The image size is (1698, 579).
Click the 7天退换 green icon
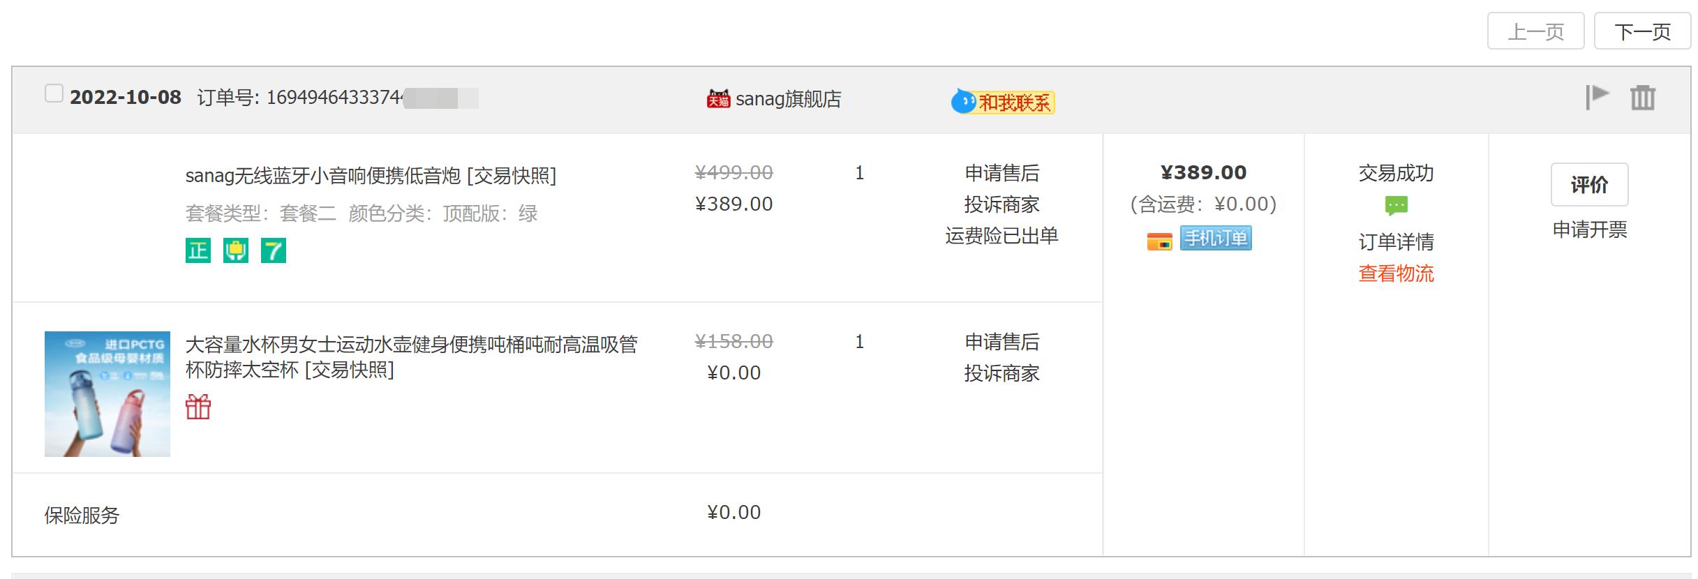point(274,250)
